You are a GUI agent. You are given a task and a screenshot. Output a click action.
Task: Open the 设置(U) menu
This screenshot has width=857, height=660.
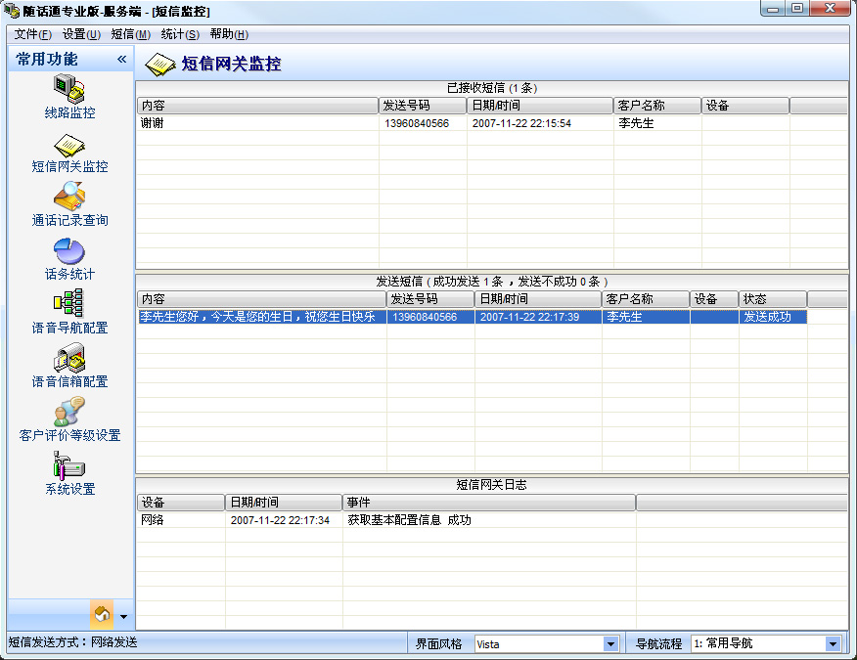pyautogui.click(x=81, y=34)
